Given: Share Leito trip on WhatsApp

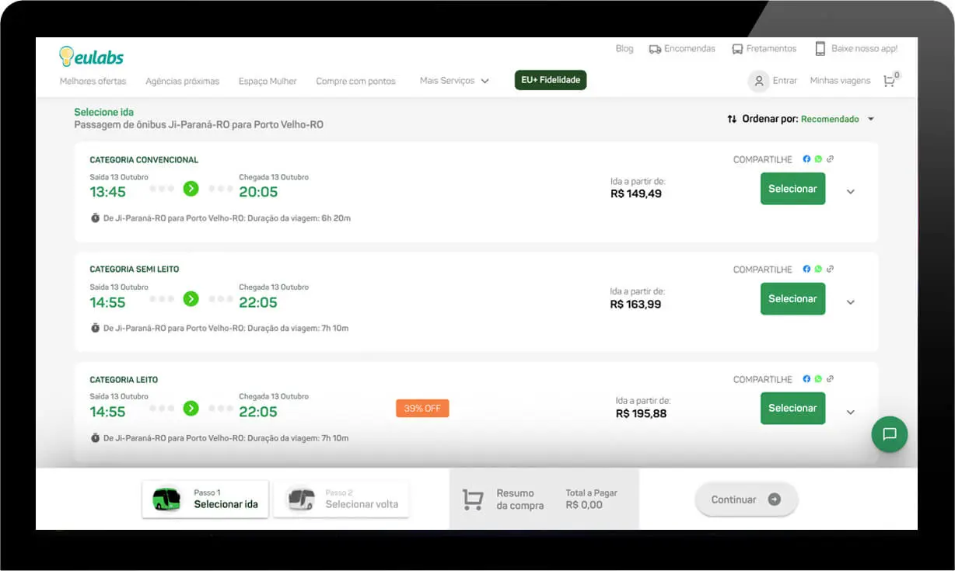Looking at the screenshot, I should coord(818,379).
